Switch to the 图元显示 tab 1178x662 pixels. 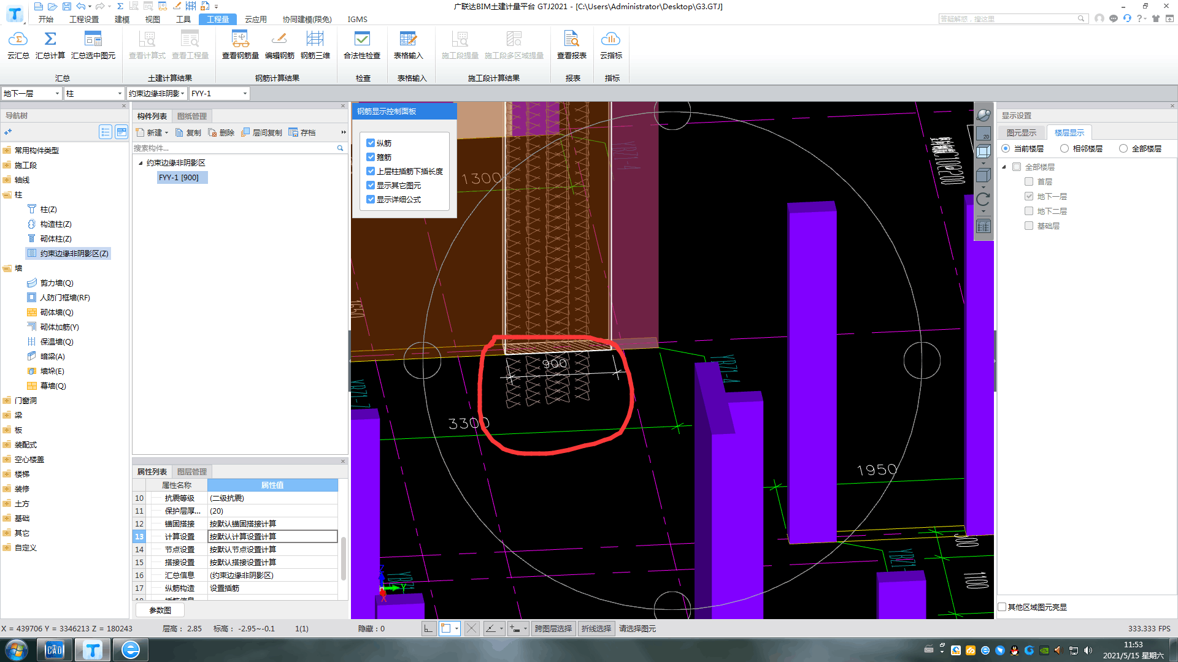point(1022,132)
